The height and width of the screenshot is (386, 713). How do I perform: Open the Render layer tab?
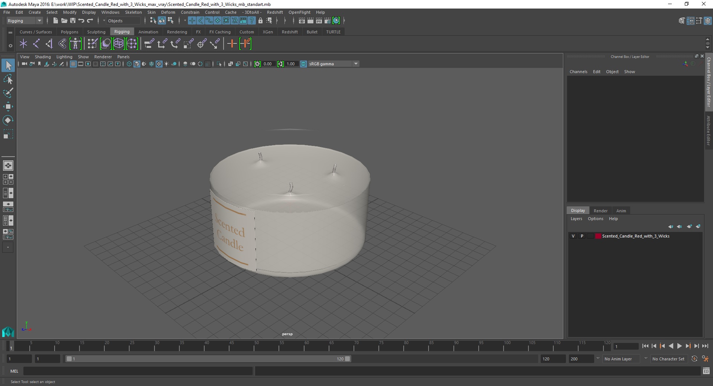coord(600,210)
